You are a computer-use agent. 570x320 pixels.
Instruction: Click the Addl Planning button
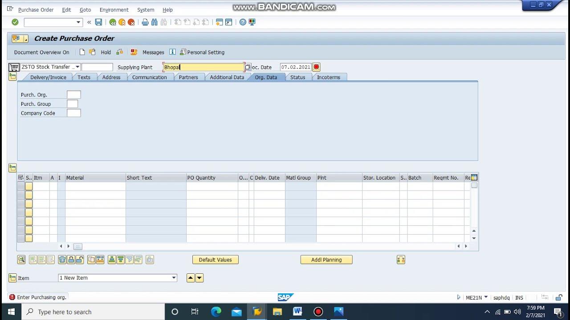point(326,260)
